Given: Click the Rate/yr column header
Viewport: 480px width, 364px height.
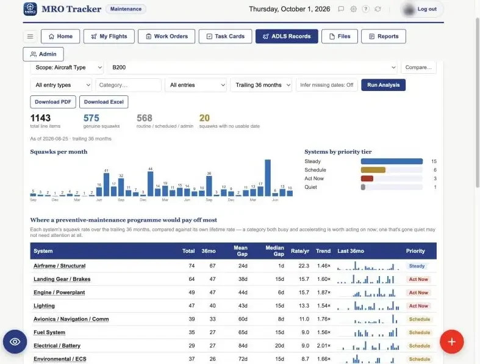Looking at the screenshot, I should point(300,251).
